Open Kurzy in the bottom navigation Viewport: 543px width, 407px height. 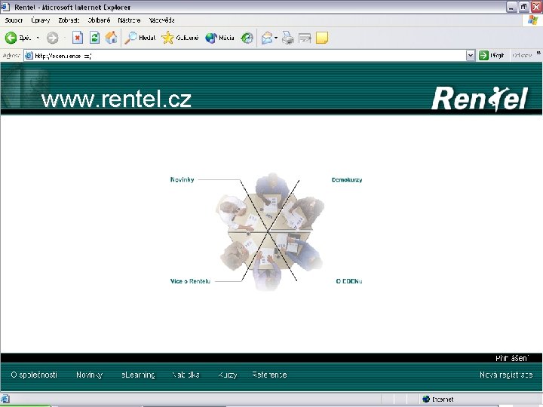click(x=228, y=375)
